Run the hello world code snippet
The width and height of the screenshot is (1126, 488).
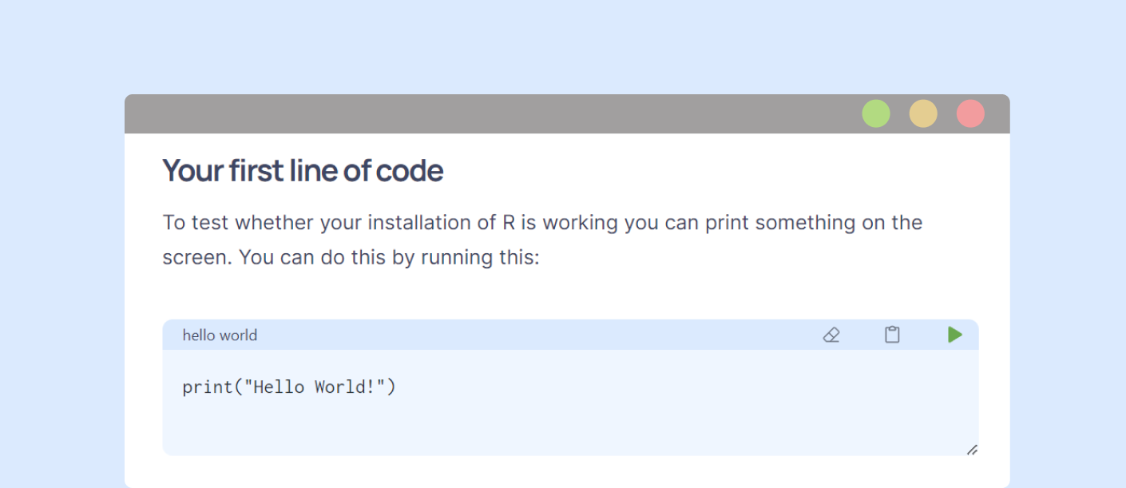pyautogui.click(x=954, y=335)
